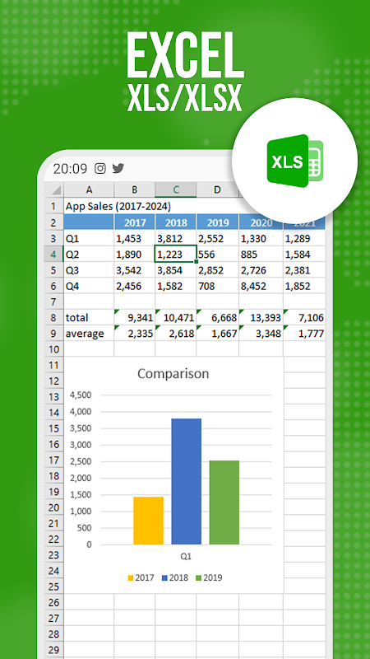Click cell with value 1,890

point(134,255)
